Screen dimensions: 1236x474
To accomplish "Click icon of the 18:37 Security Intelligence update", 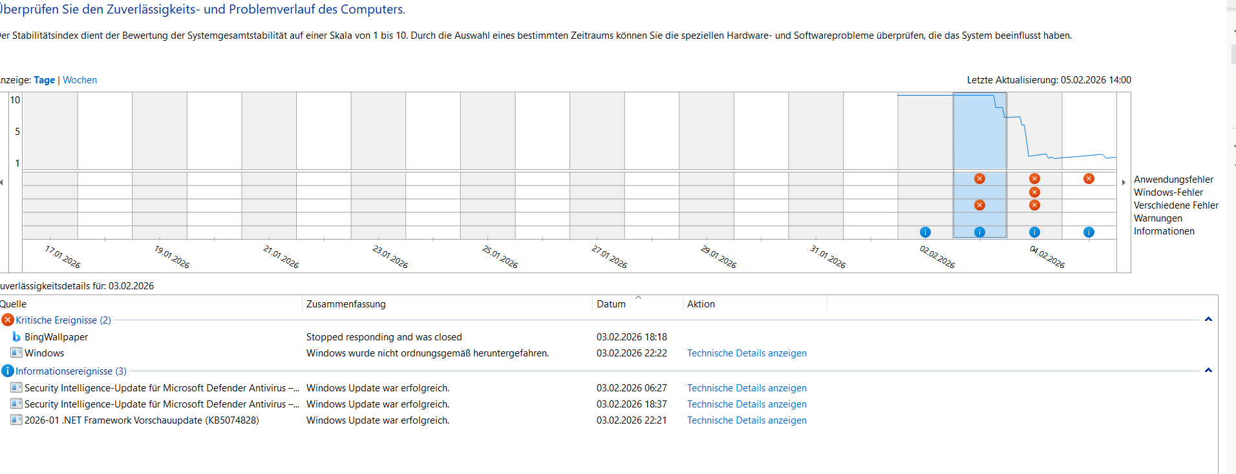I will [x=16, y=404].
